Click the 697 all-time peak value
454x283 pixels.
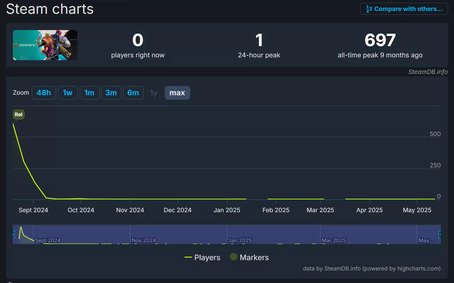(x=380, y=40)
